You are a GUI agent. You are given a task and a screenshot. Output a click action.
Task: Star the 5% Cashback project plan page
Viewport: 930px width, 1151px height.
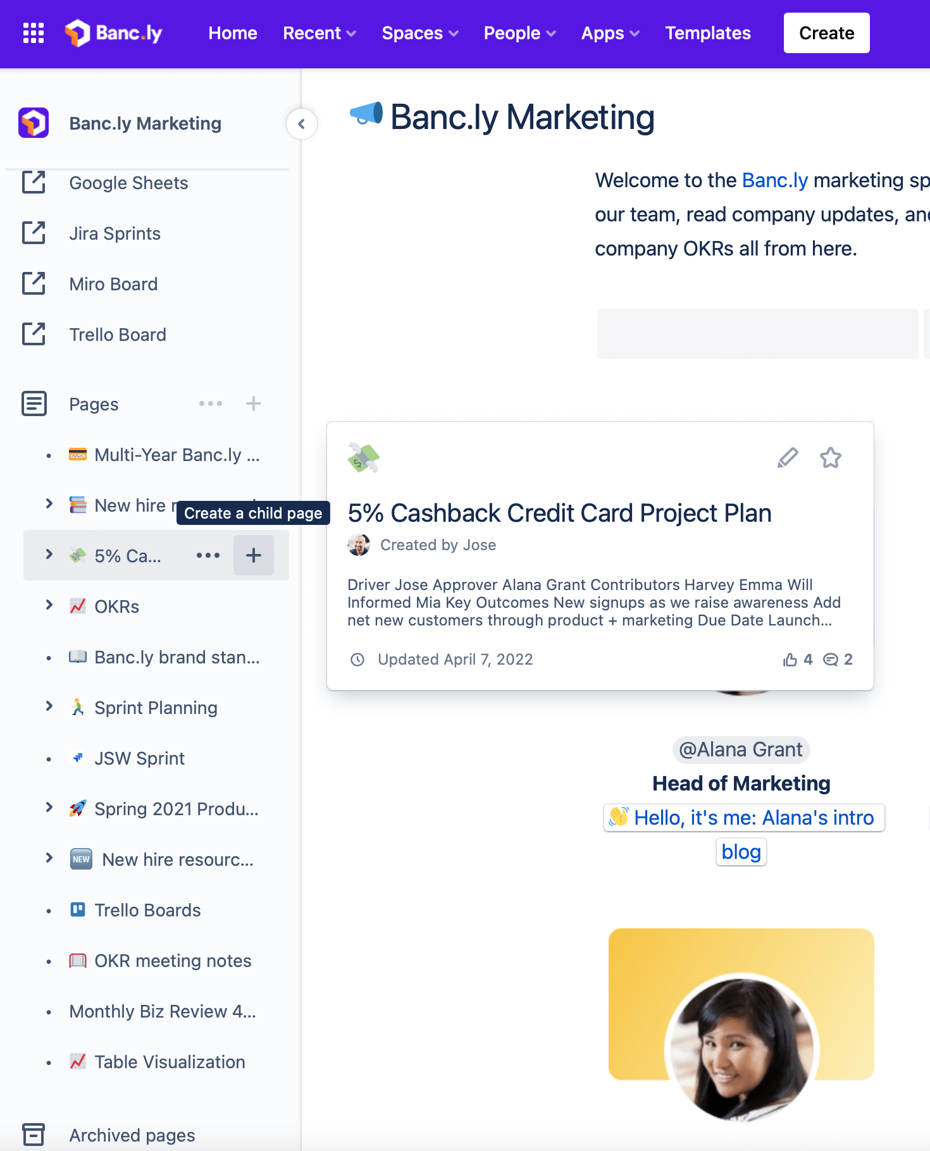(830, 457)
